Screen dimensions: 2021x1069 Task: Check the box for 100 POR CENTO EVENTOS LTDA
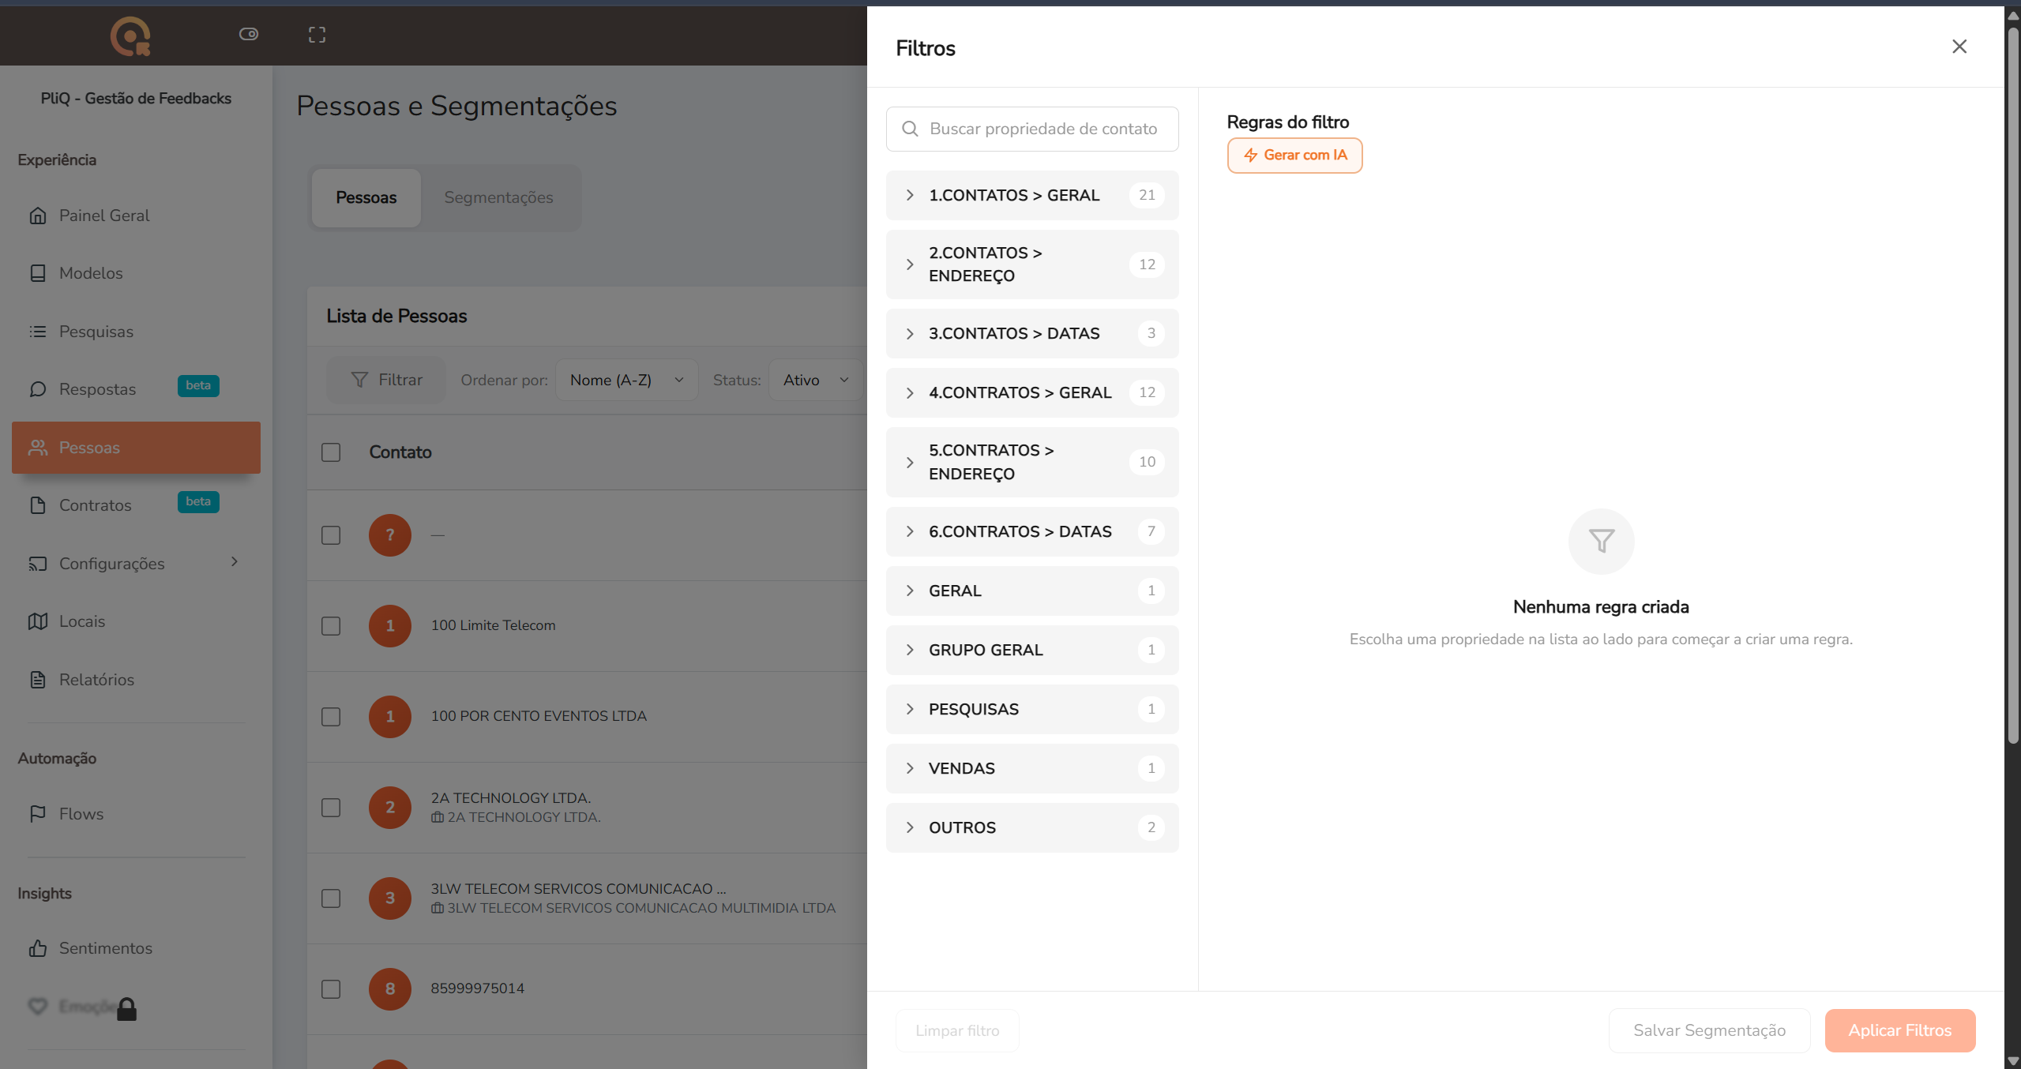tap(331, 717)
